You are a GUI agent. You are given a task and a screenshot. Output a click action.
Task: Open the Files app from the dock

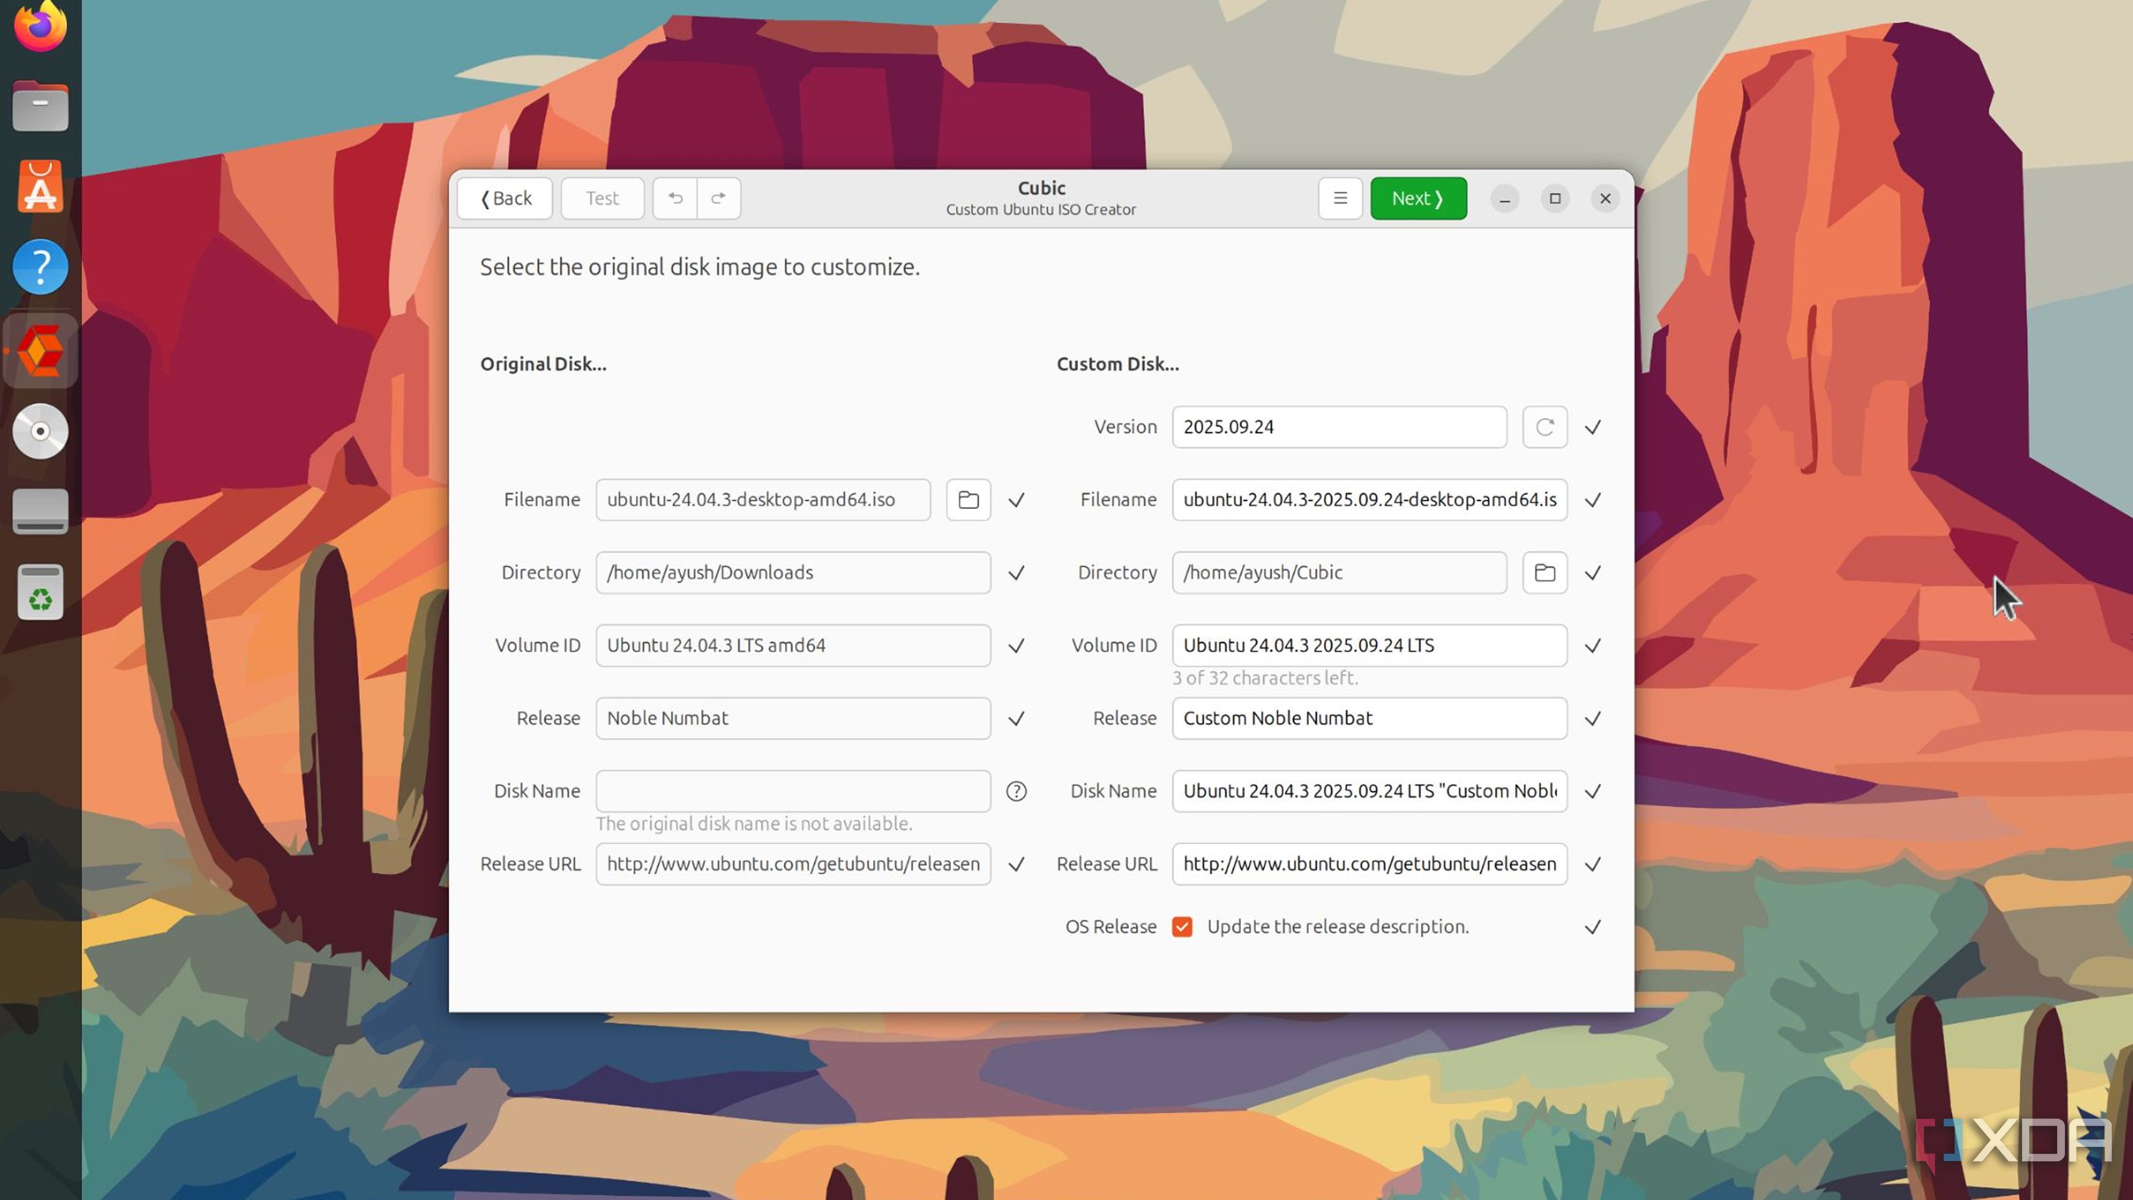[x=40, y=106]
